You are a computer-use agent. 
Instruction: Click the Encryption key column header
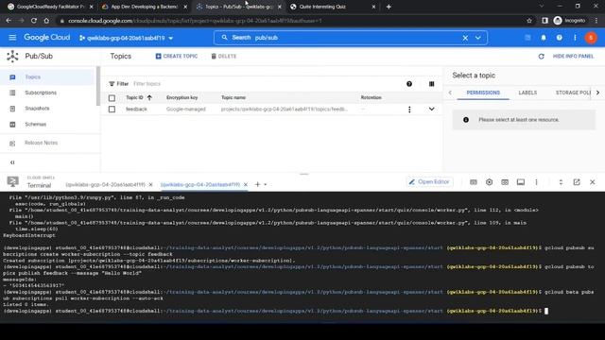[x=181, y=98]
